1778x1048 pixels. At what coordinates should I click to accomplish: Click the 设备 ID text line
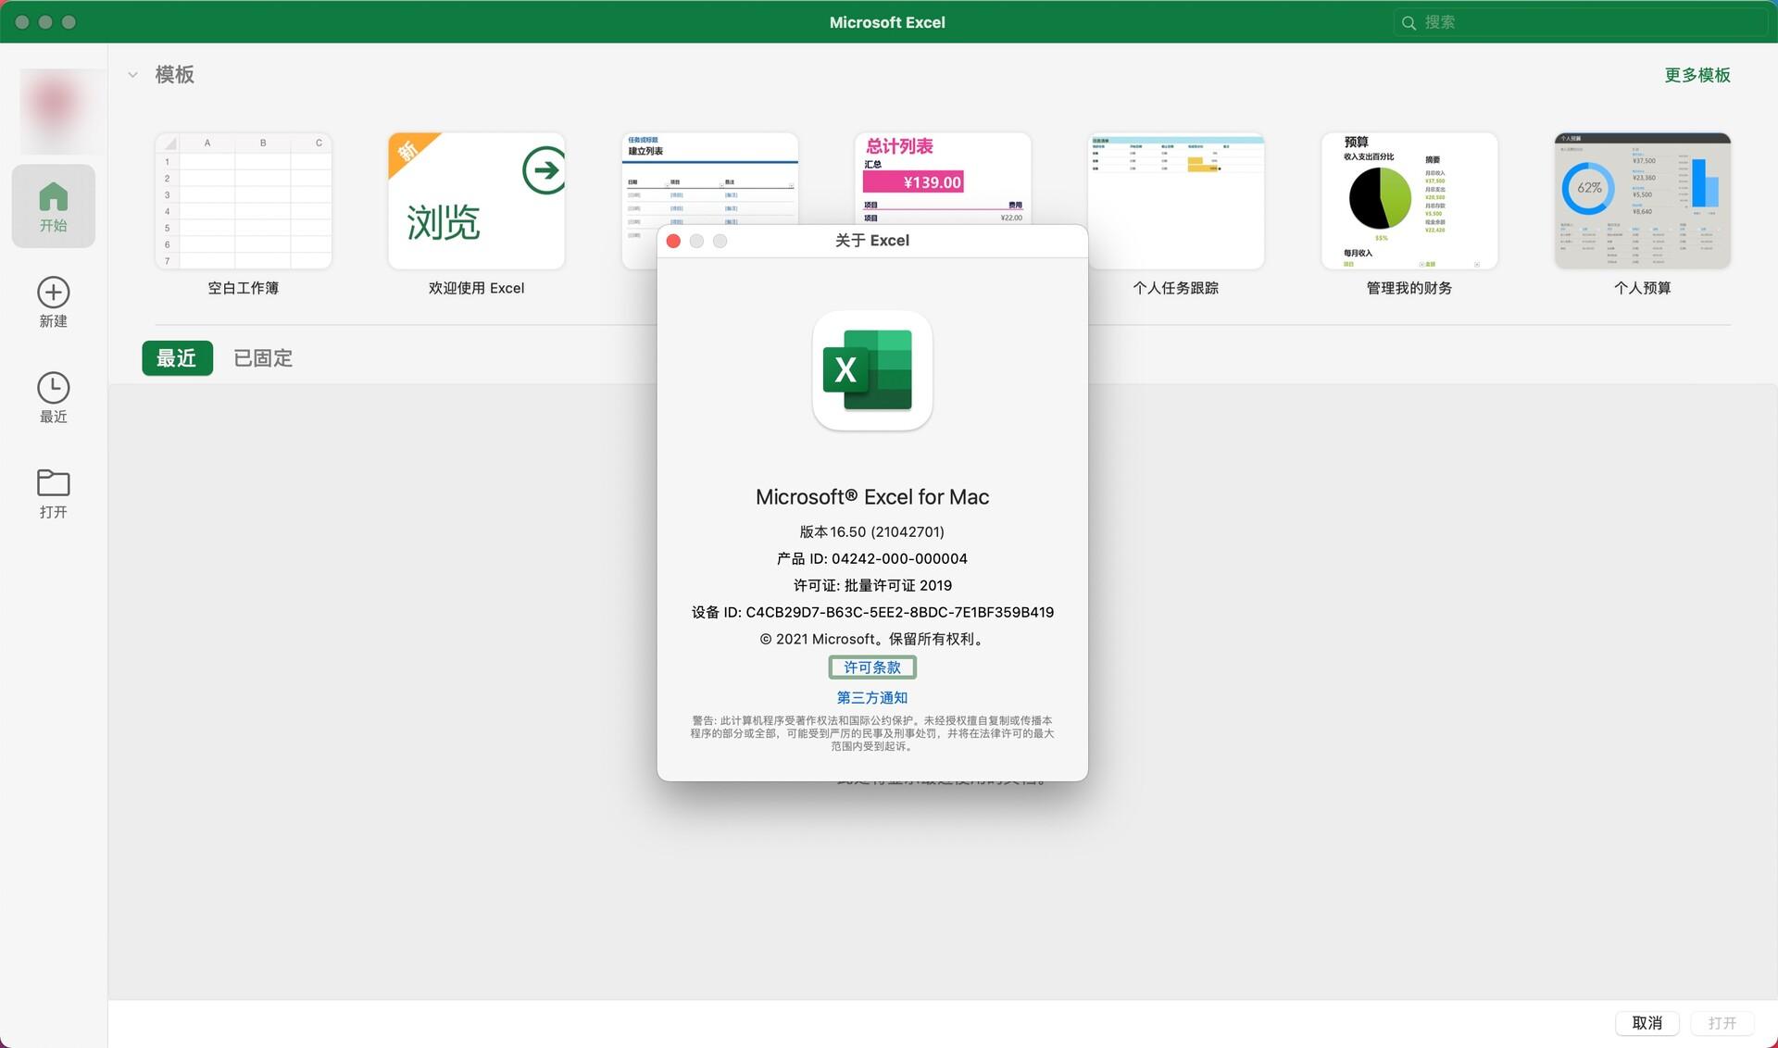click(x=872, y=613)
